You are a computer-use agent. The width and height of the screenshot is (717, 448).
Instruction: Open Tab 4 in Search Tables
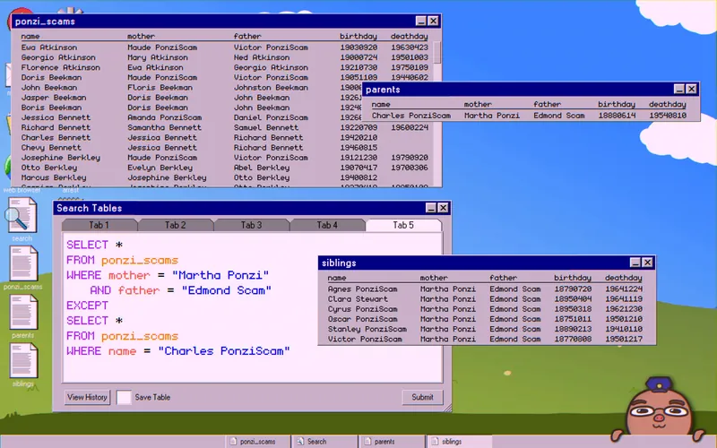[x=327, y=225]
